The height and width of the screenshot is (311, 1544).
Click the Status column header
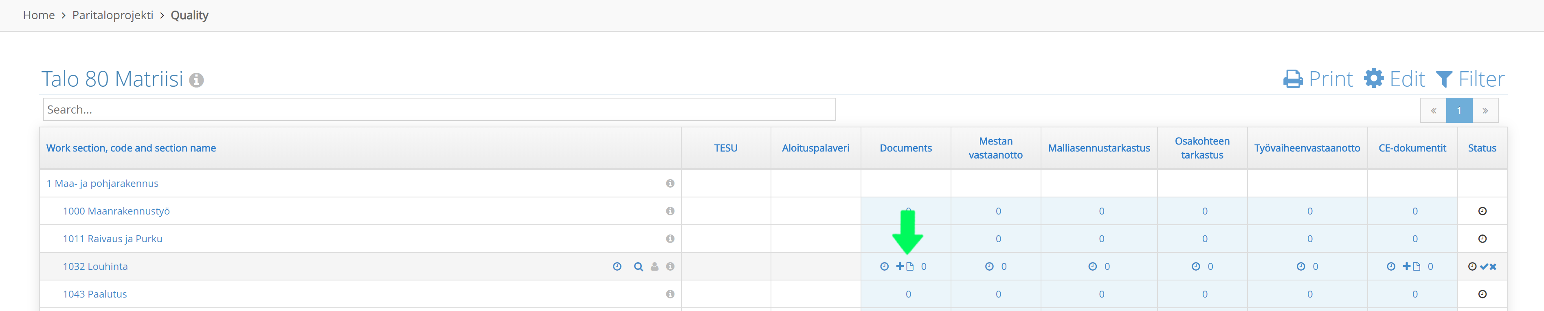(x=1482, y=148)
